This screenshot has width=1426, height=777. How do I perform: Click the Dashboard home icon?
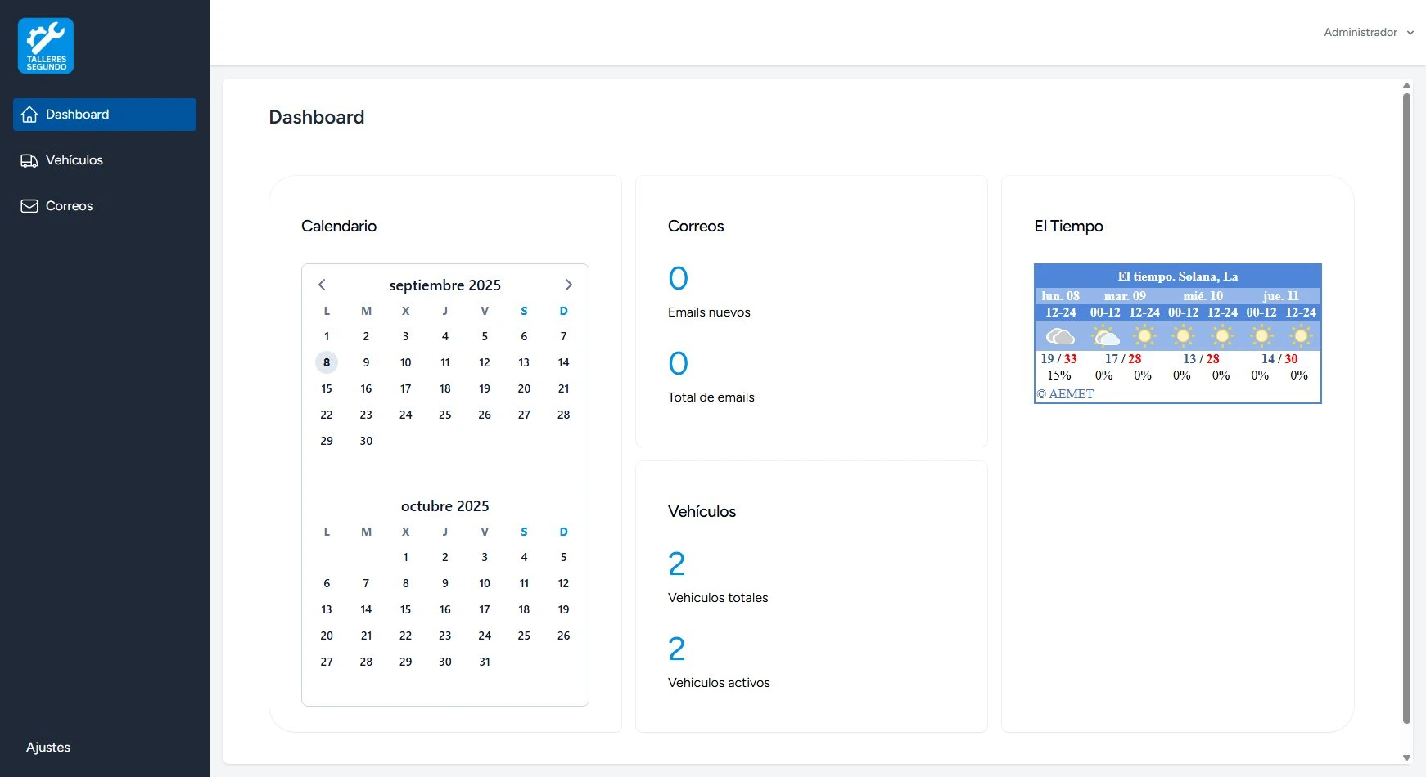(x=29, y=115)
